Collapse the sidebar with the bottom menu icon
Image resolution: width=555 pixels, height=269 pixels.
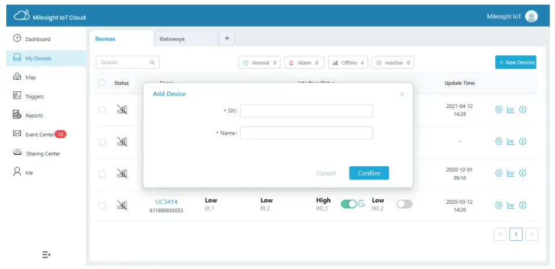(x=46, y=255)
